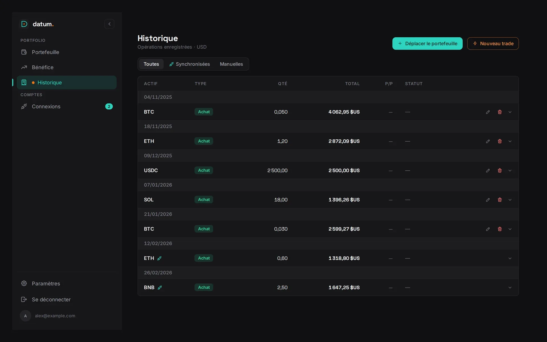Screen dimensions: 547x342
Task: Edit the BTC 2 599,27 $US trade
Action: coord(488,229)
